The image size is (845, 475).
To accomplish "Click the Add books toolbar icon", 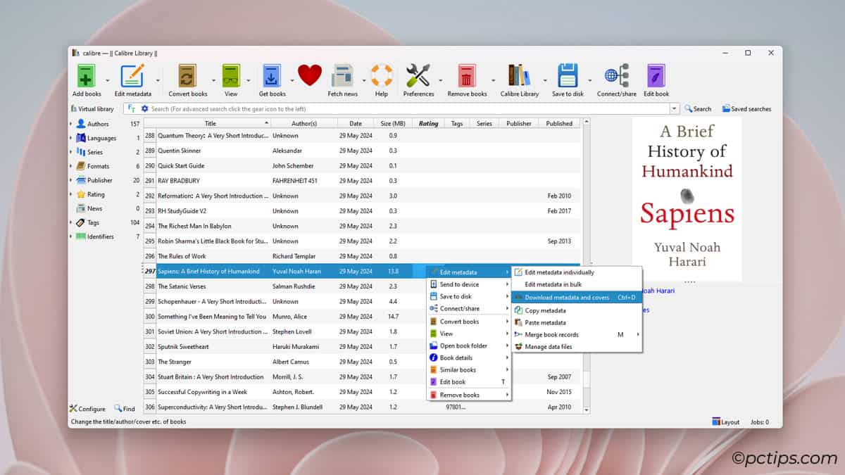I will pyautogui.click(x=86, y=76).
